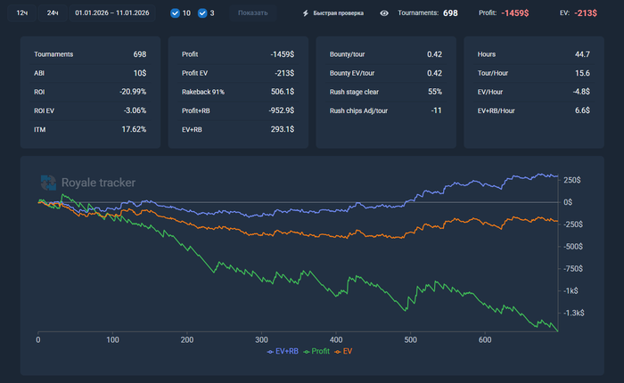Toggle the green Profit legend marker
The width and height of the screenshot is (624, 383).
(x=308, y=352)
